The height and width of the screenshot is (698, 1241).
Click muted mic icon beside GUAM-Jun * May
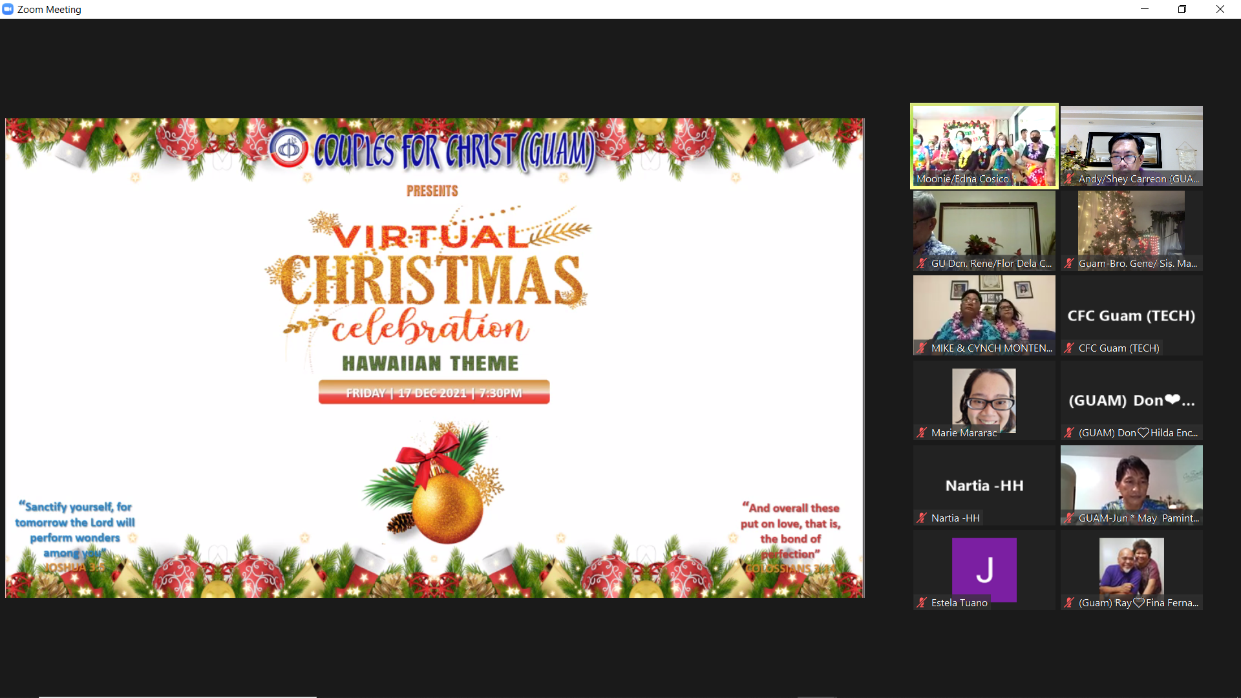click(1069, 518)
